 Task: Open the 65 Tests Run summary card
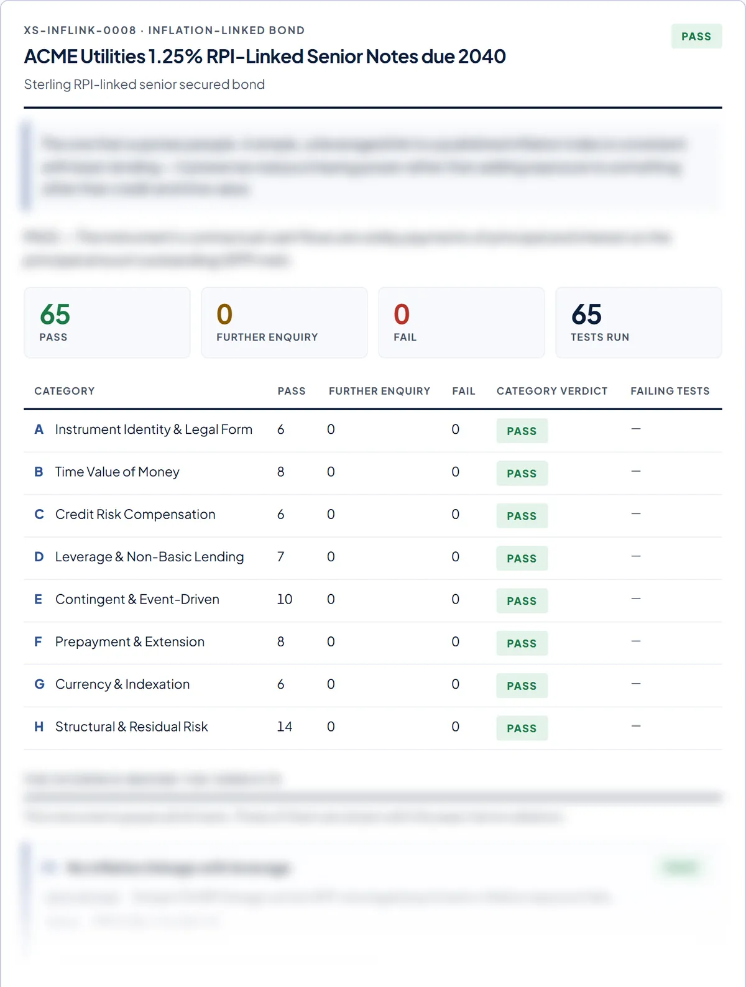point(638,323)
